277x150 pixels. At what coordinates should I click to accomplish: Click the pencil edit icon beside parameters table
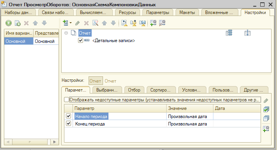pos(266,101)
